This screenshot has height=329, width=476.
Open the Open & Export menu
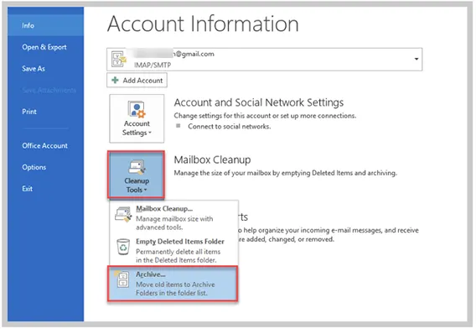pos(44,47)
